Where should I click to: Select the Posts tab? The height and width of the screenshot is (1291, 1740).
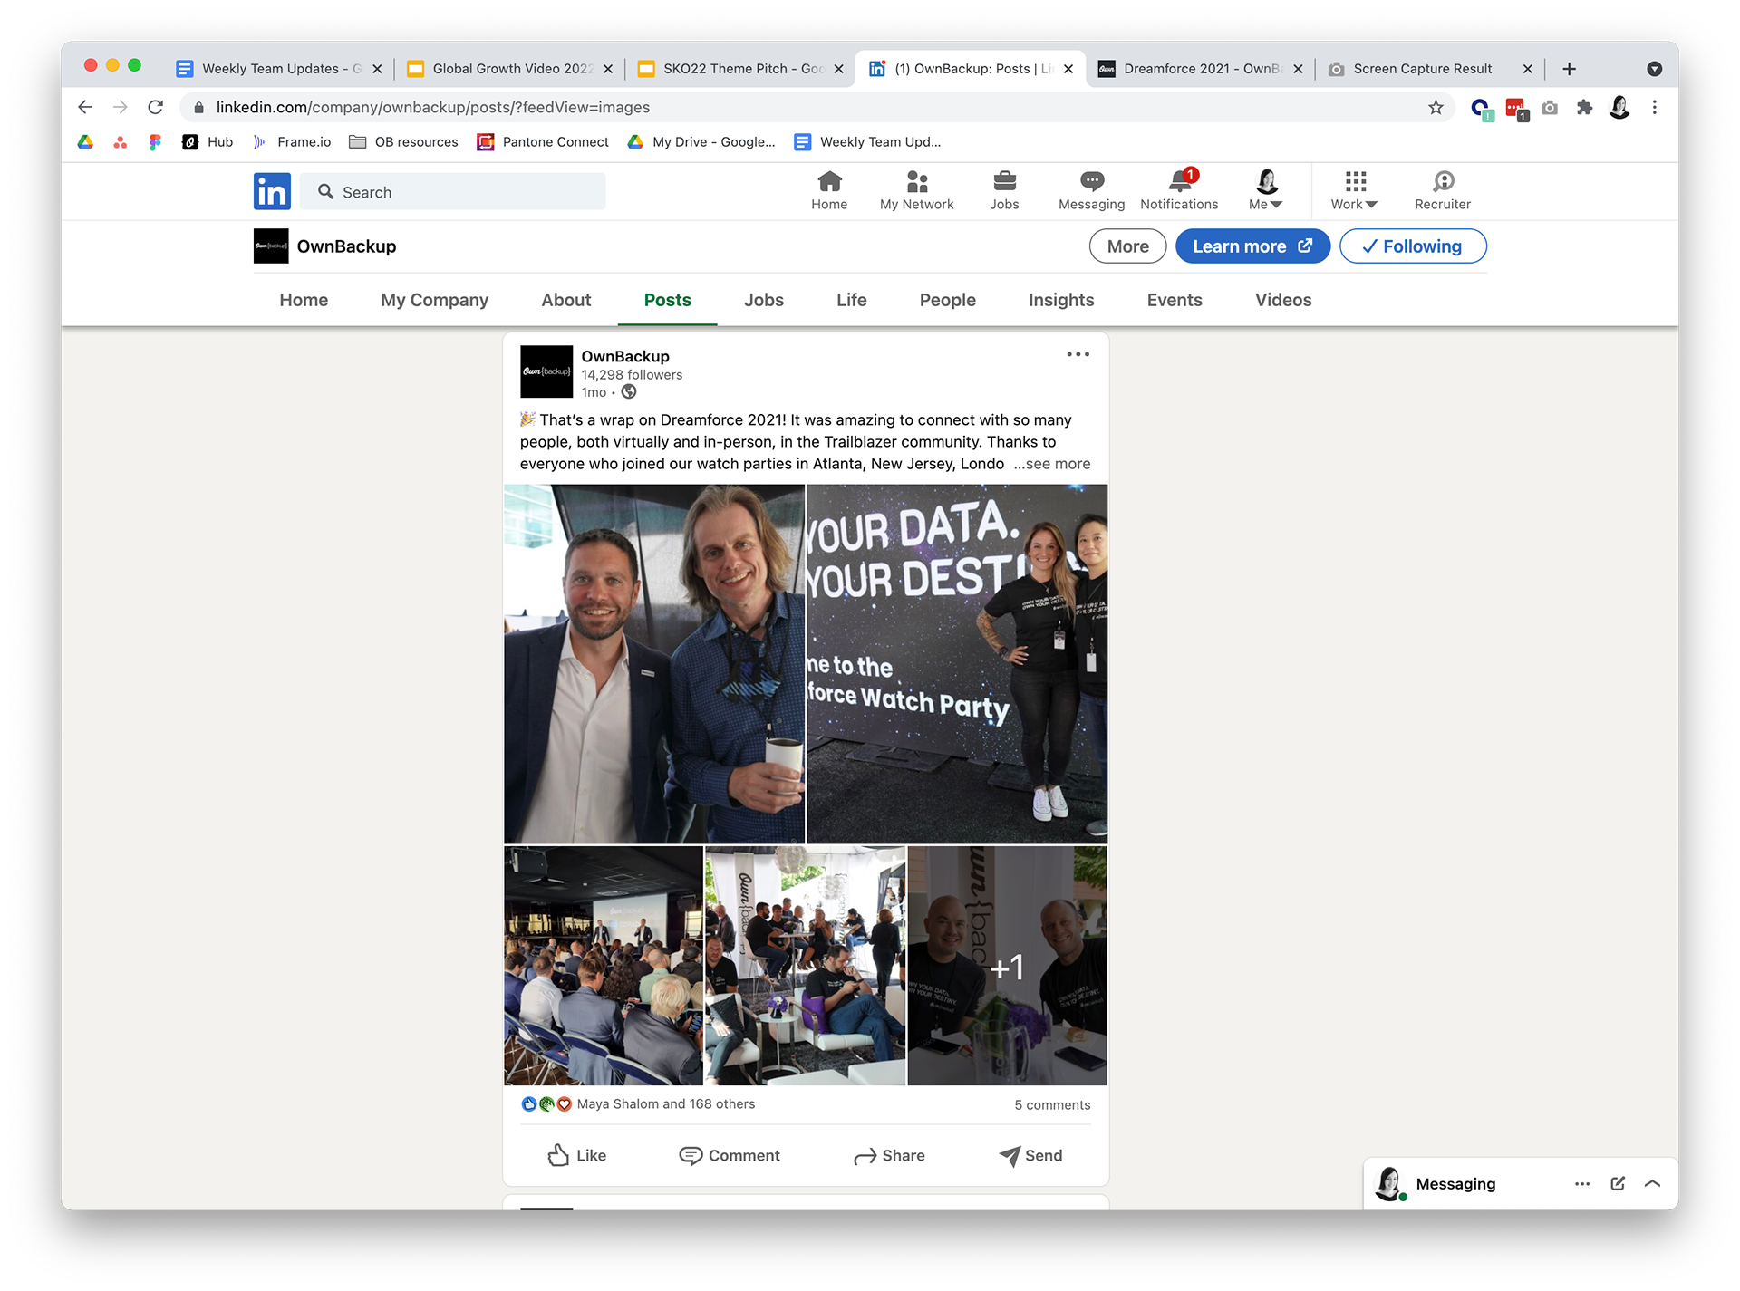668,300
